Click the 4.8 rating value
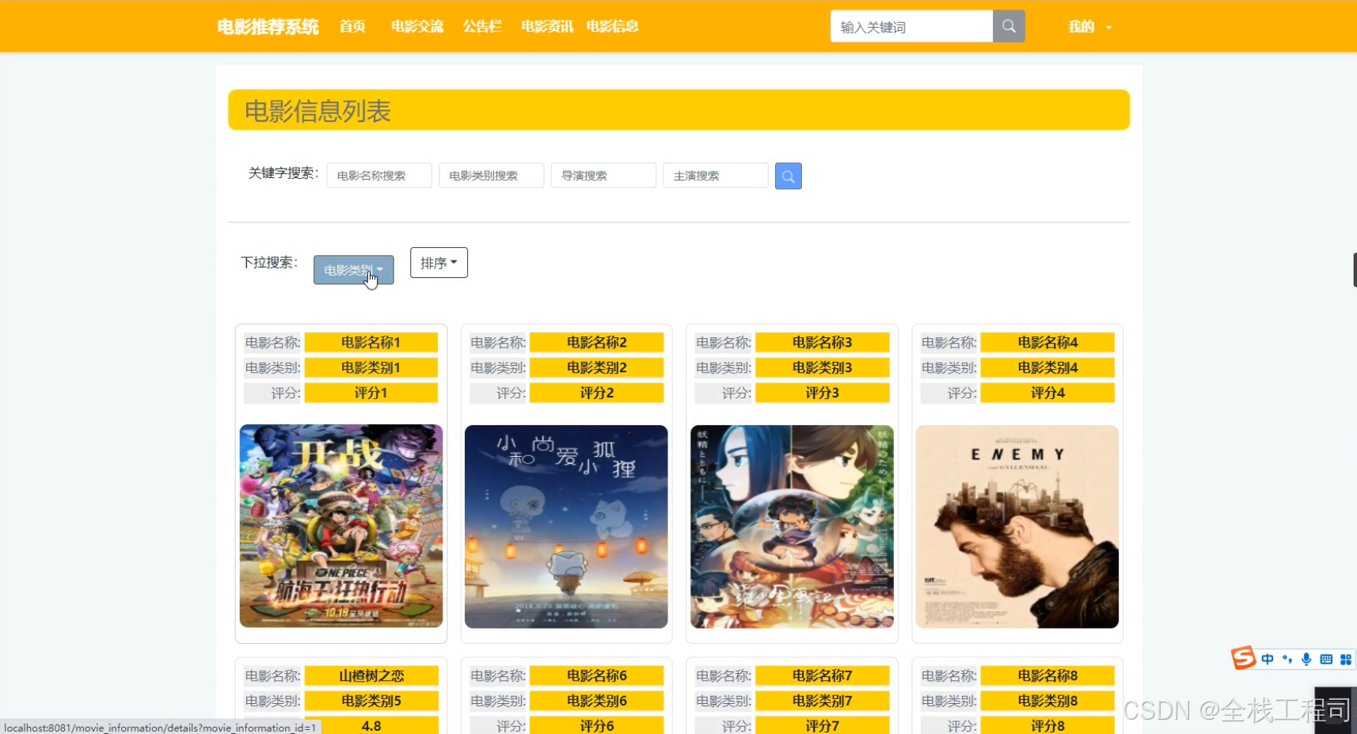The image size is (1357, 734). pyautogui.click(x=371, y=725)
